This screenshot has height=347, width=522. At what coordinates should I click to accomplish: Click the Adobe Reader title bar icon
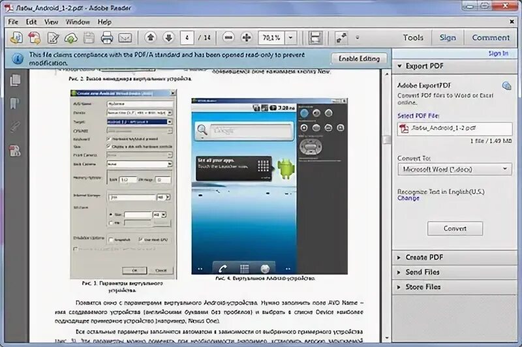[8, 7]
